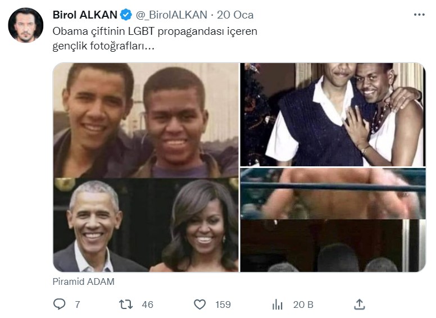Screen dimensions: 436x318
Task: Open Birol ALKAN's profile avatar
Action: pyautogui.click(x=26, y=25)
